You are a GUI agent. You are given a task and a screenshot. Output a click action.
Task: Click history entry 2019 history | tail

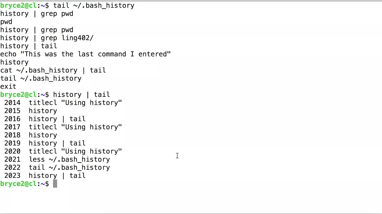(45, 143)
